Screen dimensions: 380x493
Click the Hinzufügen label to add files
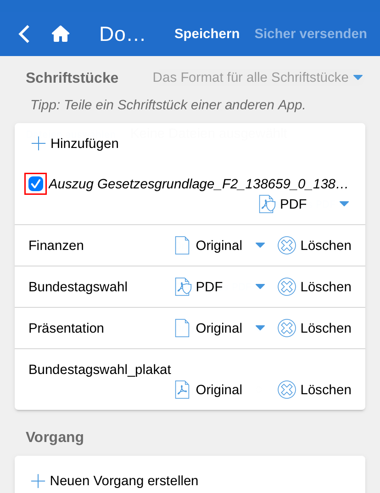pos(84,143)
